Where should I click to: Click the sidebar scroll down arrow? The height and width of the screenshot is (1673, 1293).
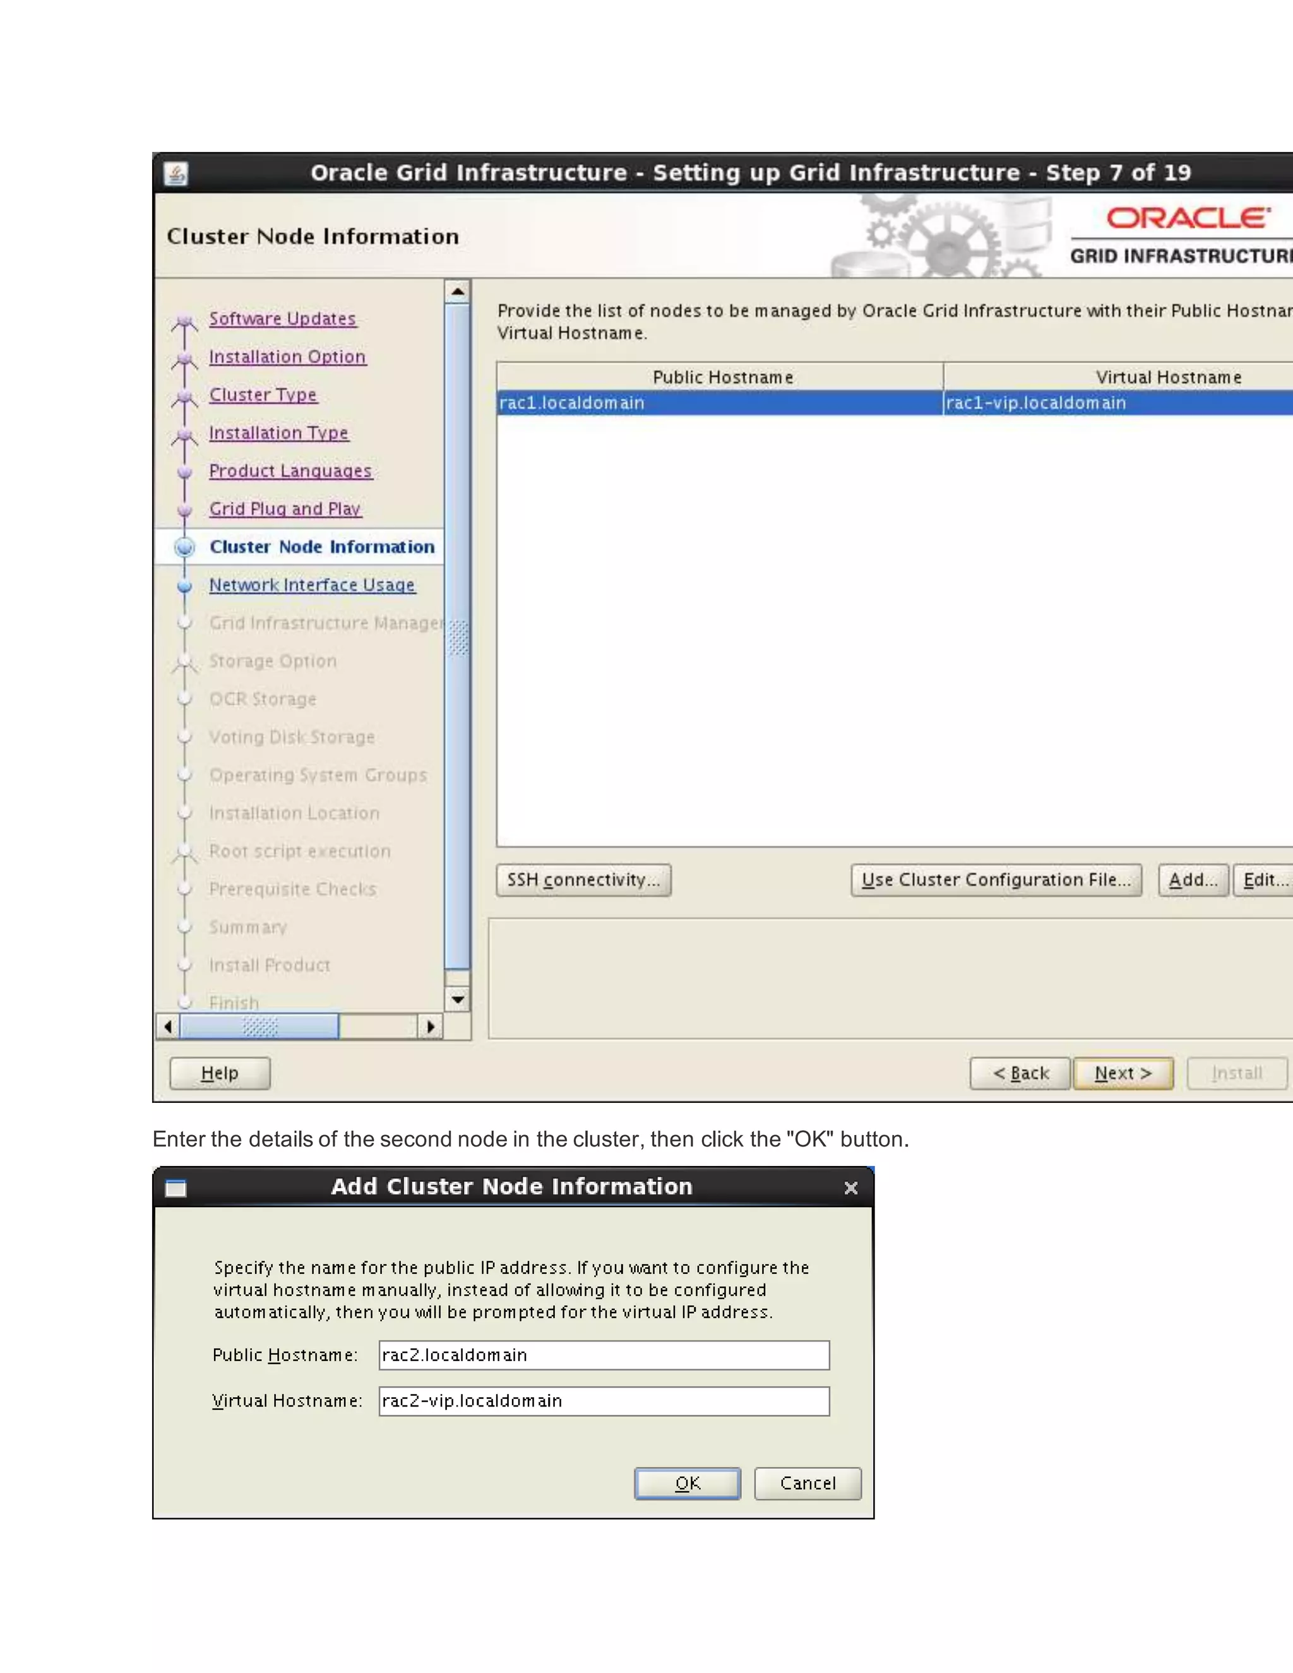pyautogui.click(x=457, y=999)
